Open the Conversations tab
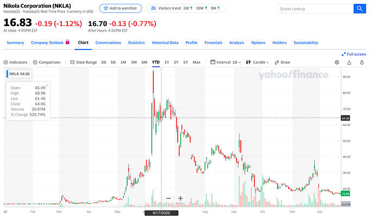The height and width of the screenshot is (219, 375). click(x=108, y=42)
